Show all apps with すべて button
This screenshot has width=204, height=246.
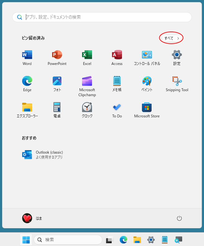(x=172, y=38)
